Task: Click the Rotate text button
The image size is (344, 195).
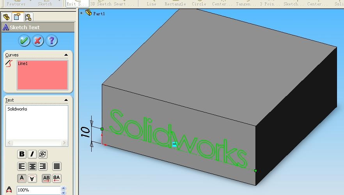Action: point(43,154)
